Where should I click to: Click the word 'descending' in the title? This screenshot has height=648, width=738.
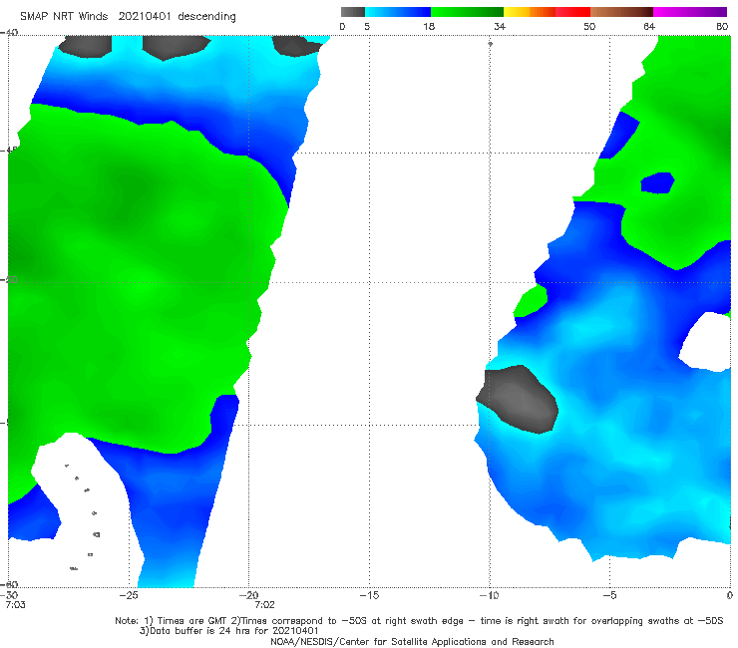click(206, 17)
